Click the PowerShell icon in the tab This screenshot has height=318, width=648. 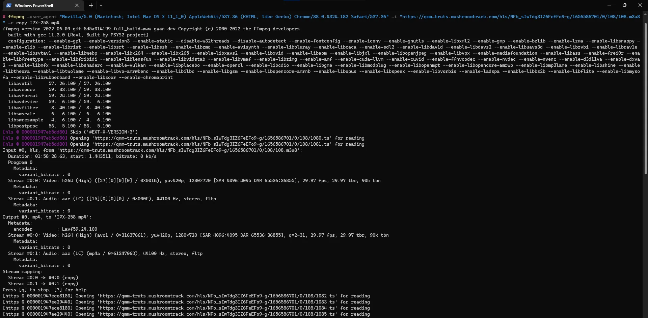pyautogui.click(x=9, y=5)
